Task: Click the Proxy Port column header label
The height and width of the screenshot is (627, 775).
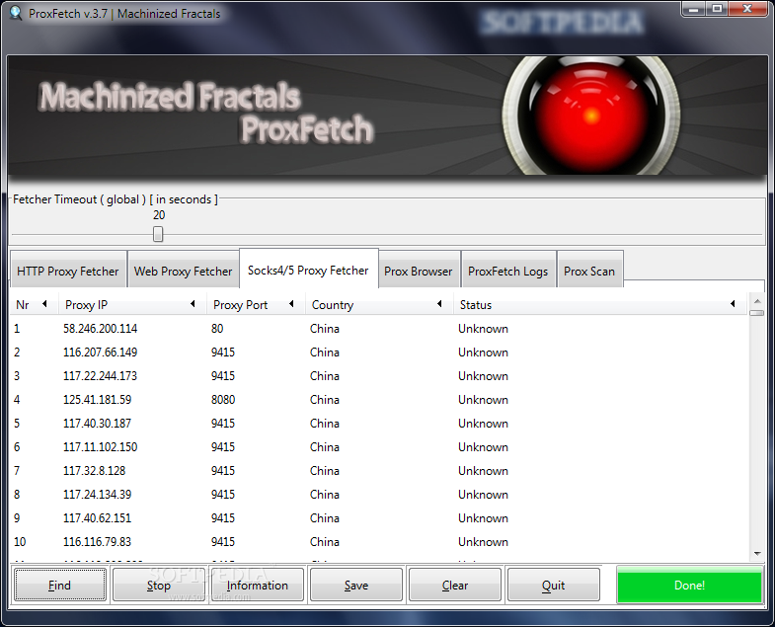Action: point(240,304)
